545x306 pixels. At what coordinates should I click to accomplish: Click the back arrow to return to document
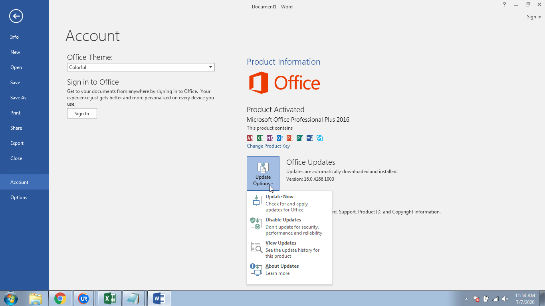(x=16, y=16)
